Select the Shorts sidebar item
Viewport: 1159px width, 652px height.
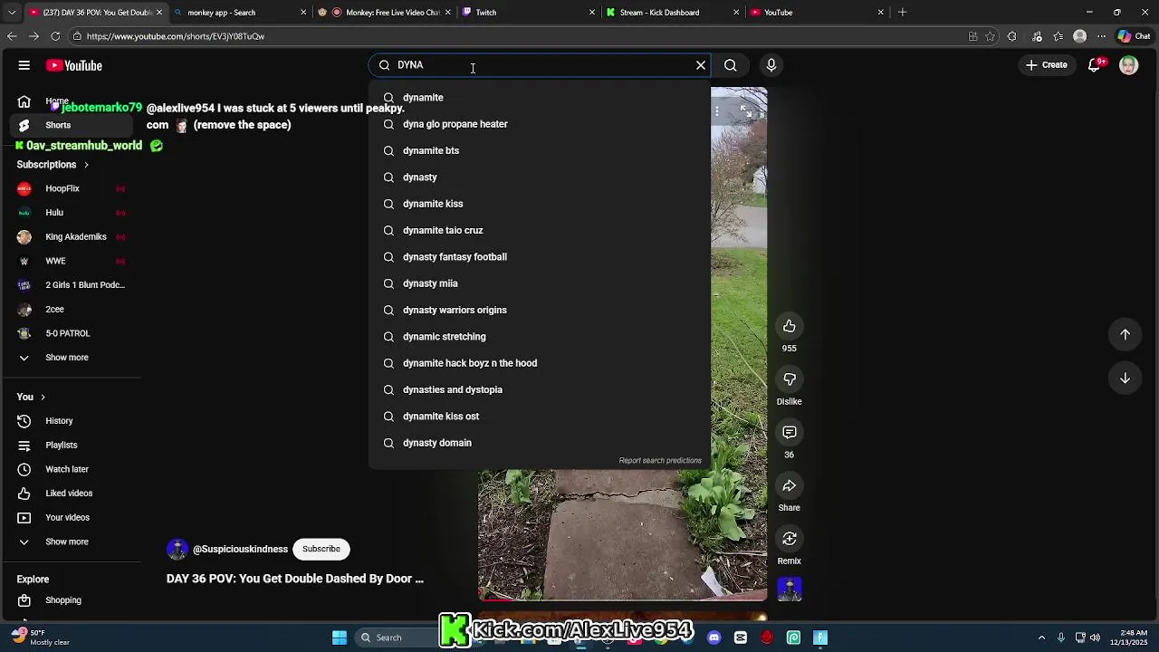click(71, 125)
